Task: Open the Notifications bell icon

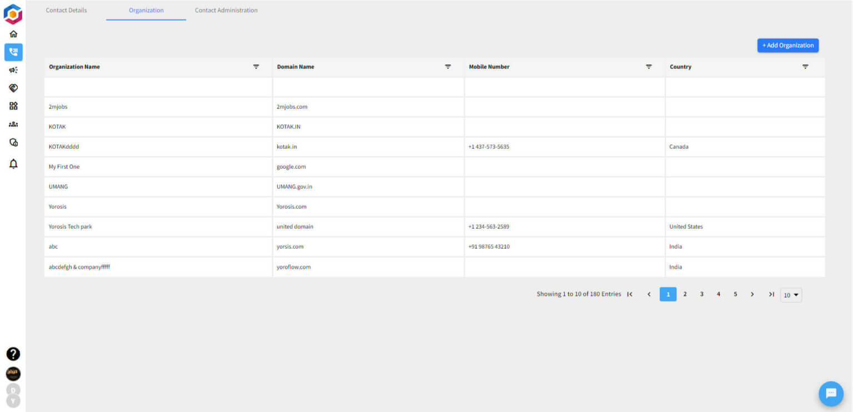Action: 13,164
